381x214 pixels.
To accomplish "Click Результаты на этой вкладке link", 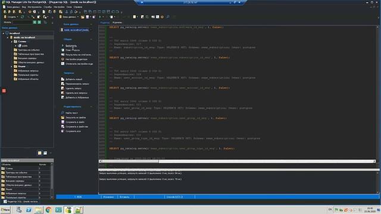I will click(78, 55).
